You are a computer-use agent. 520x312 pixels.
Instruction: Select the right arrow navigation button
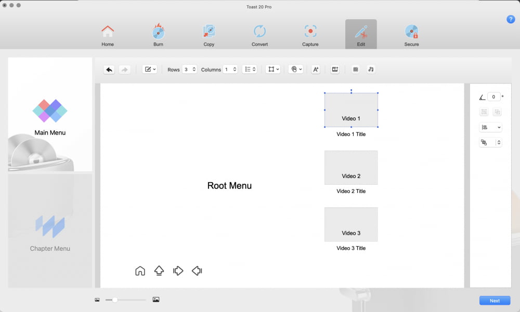tap(178, 271)
